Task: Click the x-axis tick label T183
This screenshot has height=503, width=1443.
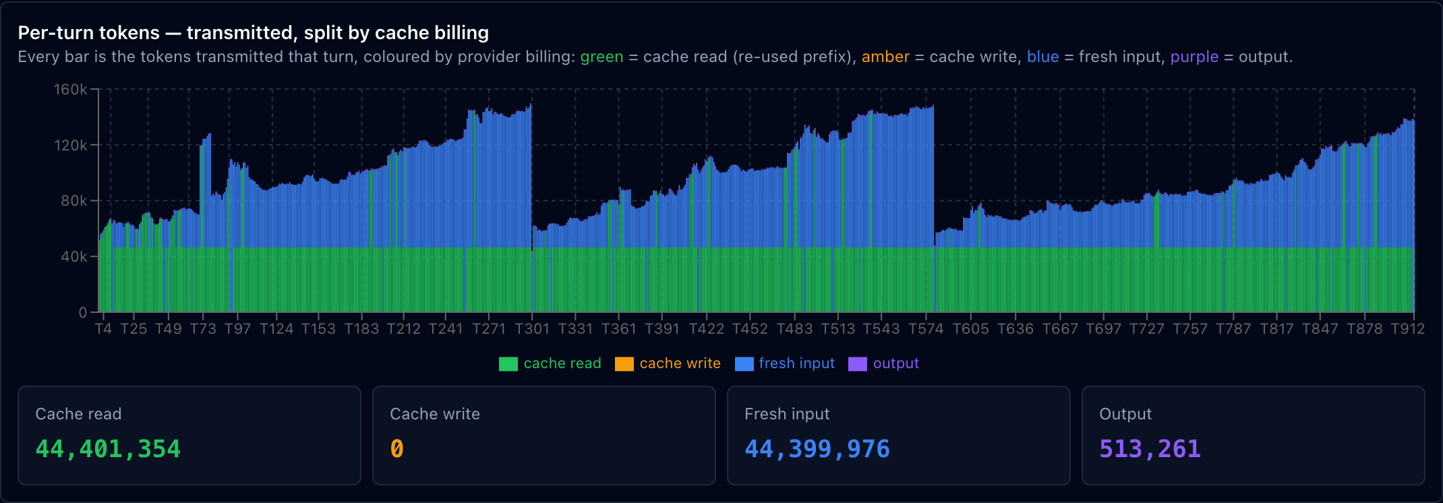Action: 362,328
